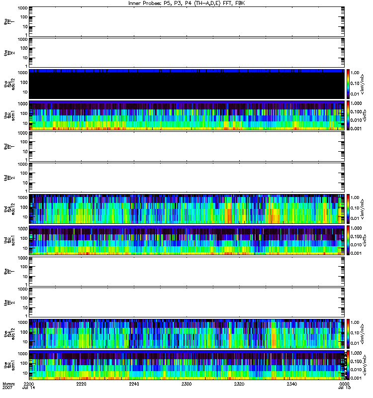Click the '0000' time axis label
The height and width of the screenshot is (398, 373).
344,384
